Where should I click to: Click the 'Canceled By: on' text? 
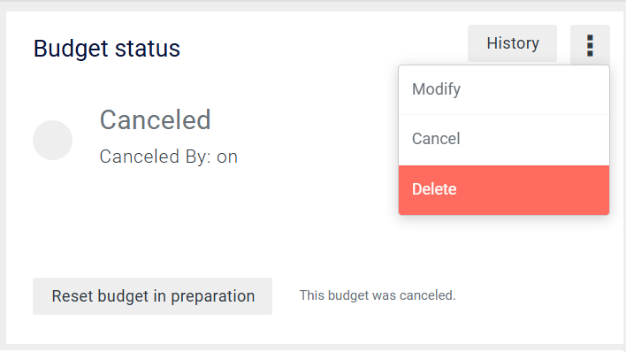[x=169, y=157]
